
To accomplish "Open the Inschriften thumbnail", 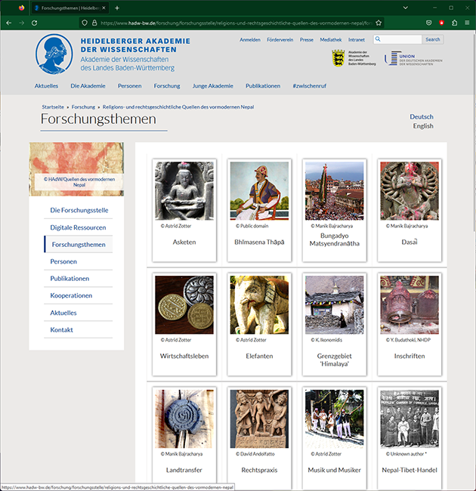I will 410,304.
